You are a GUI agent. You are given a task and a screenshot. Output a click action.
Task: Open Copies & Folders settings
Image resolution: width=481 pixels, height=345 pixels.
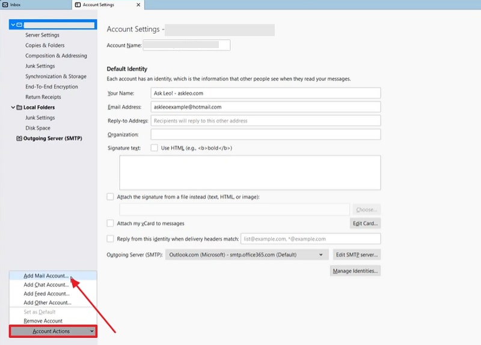tap(44, 46)
